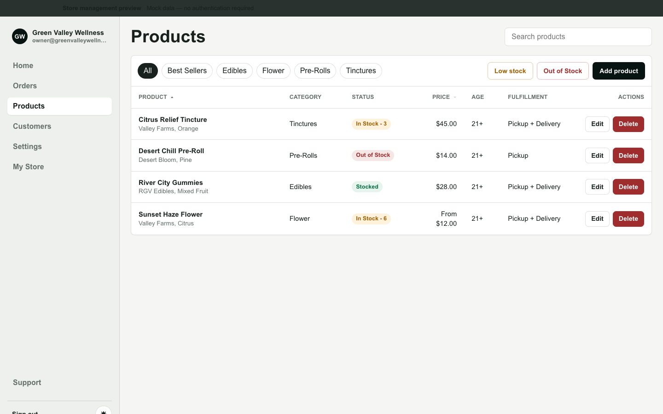Edit River City Gummies

click(x=597, y=187)
